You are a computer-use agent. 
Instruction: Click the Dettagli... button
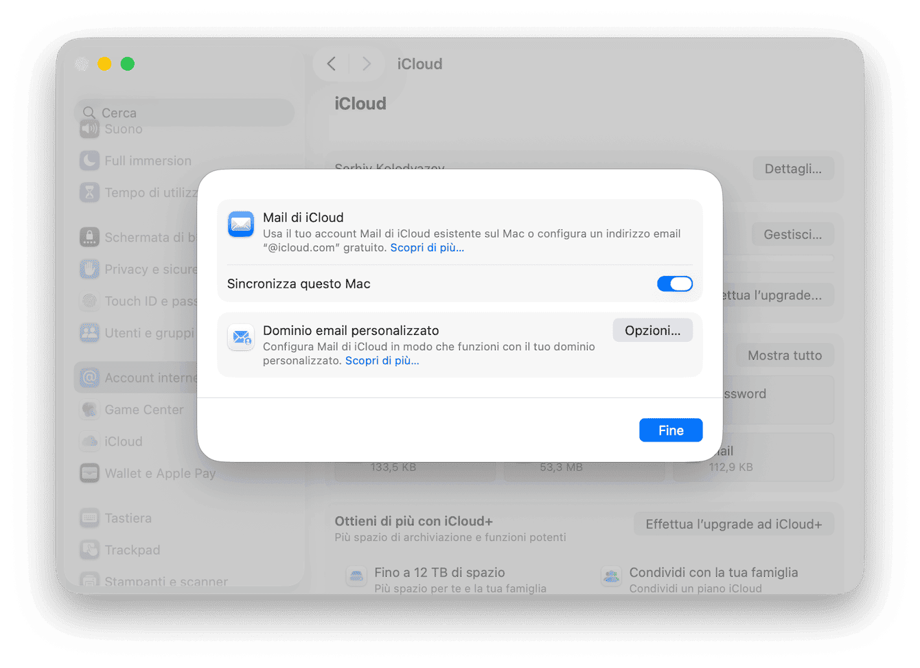(x=793, y=169)
